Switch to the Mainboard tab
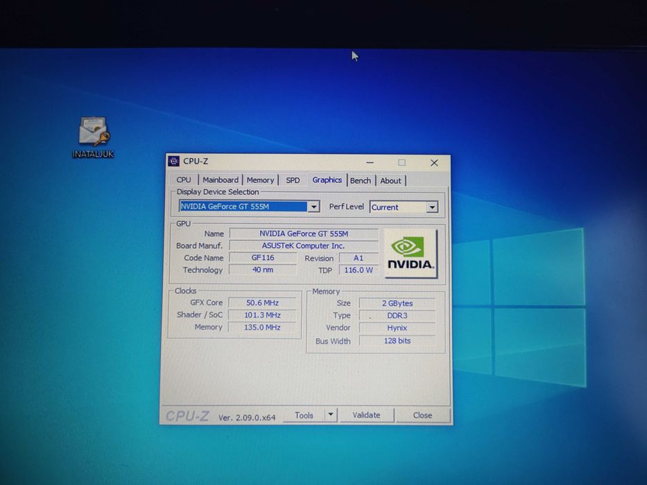Screen dimensions: 647x485 [x=221, y=180]
